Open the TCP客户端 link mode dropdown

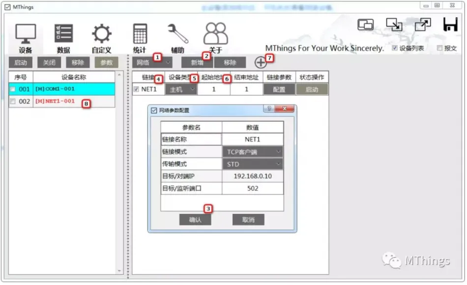point(253,151)
